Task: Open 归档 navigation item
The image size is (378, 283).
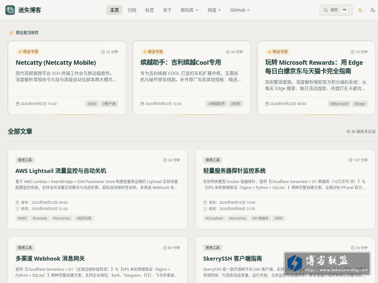Action: pos(132,10)
